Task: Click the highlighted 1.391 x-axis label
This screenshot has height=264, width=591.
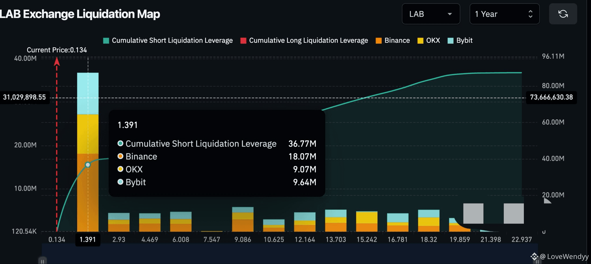Action: 88,240
